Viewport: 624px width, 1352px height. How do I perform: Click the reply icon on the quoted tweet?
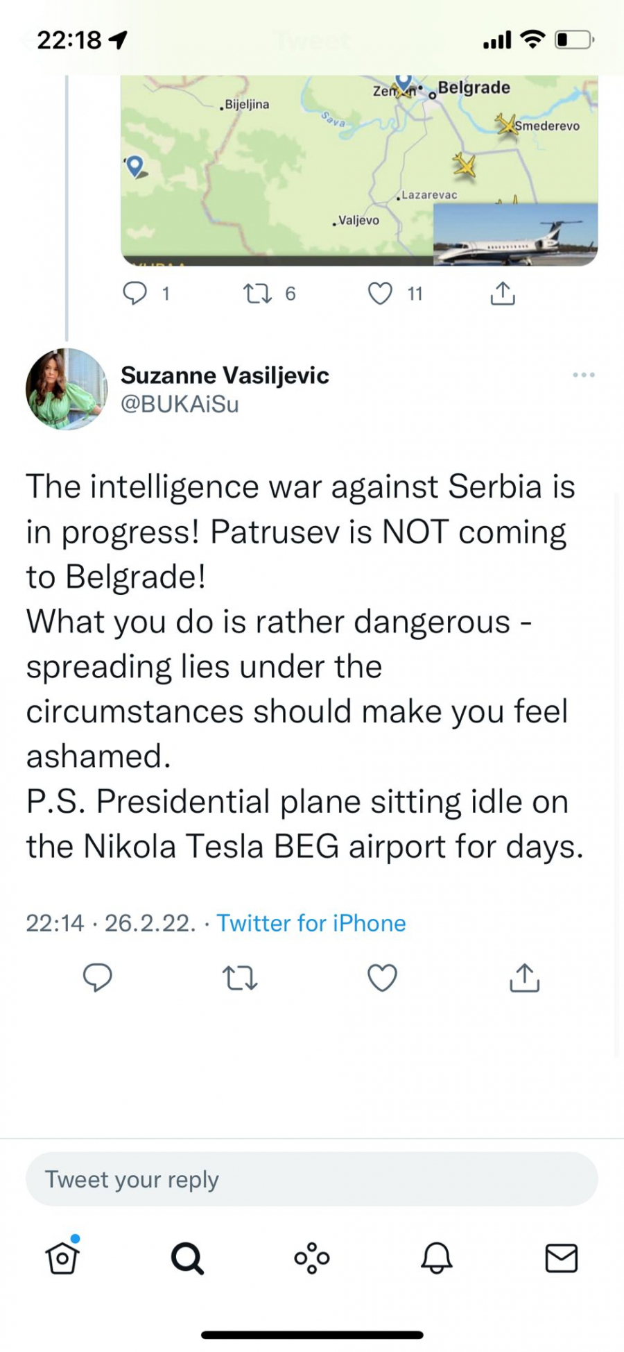coord(136,293)
